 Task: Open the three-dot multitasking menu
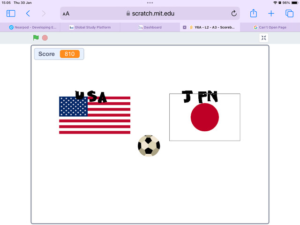150,3
